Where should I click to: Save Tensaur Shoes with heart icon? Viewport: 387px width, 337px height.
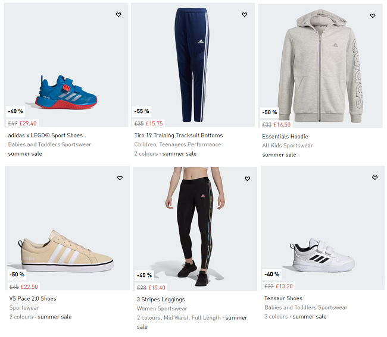[x=374, y=178]
